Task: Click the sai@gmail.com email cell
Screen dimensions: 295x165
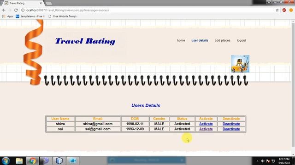Action: [98, 129]
